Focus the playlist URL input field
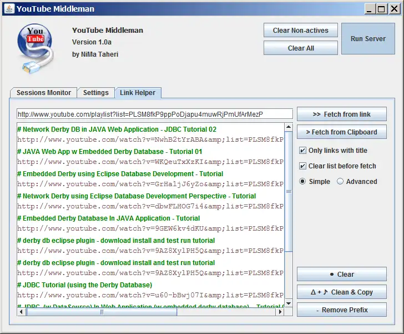The width and height of the screenshot is (404, 334). pos(155,114)
